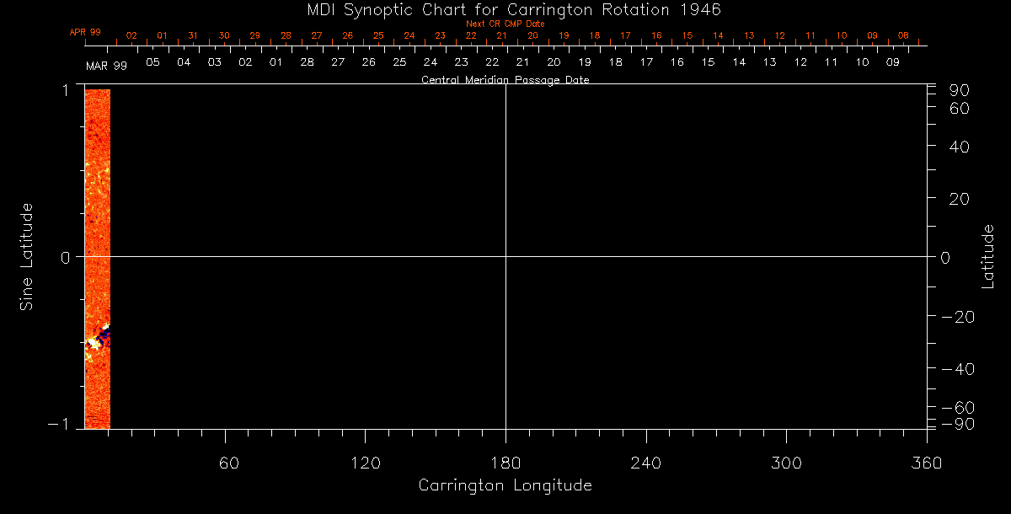Click where the equator and 180° meridian lines cross
The image size is (1011, 514).
(505, 256)
